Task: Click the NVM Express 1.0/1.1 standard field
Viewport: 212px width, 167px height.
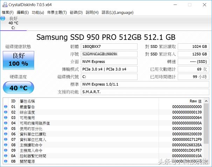Action: pyautogui.click(x=145, y=85)
